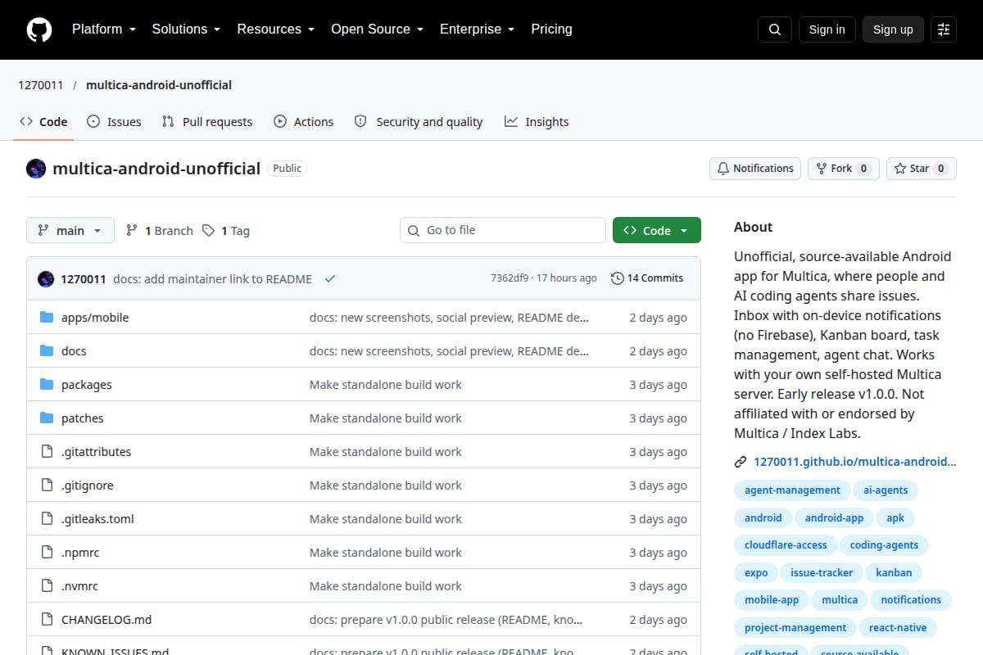Image resolution: width=983 pixels, height=655 pixels.
Task: Click the Go to file search field
Action: tap(503, 231)
